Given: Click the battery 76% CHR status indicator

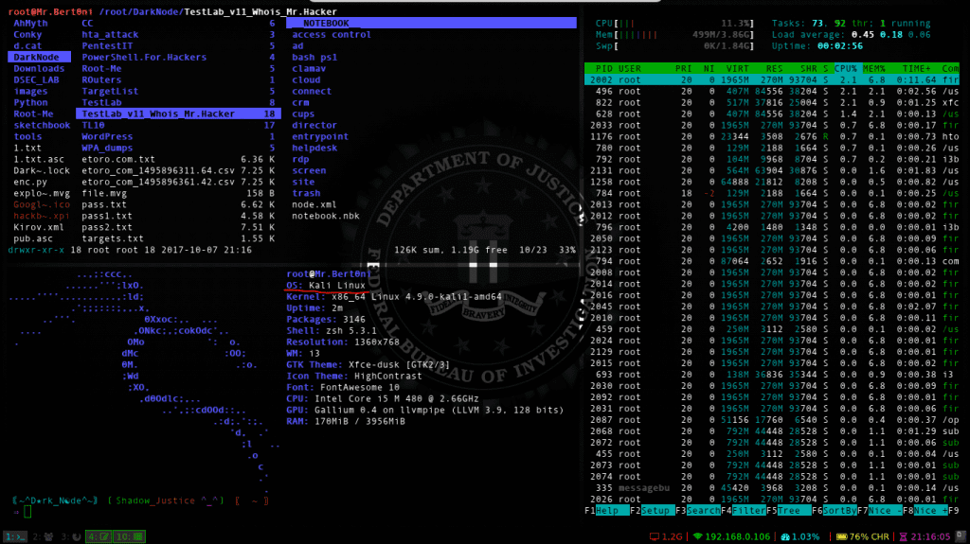Looking at the screenshot, I should coord(858,536).
